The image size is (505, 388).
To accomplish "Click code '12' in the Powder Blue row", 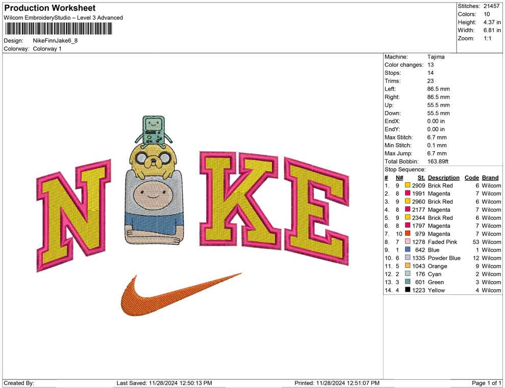I will click(476, 258).
